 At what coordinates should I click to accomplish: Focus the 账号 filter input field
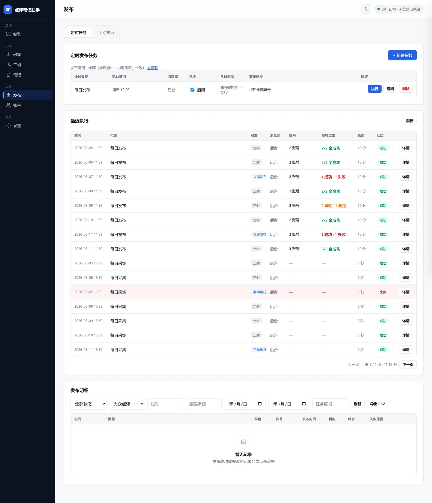coord(165,404)
